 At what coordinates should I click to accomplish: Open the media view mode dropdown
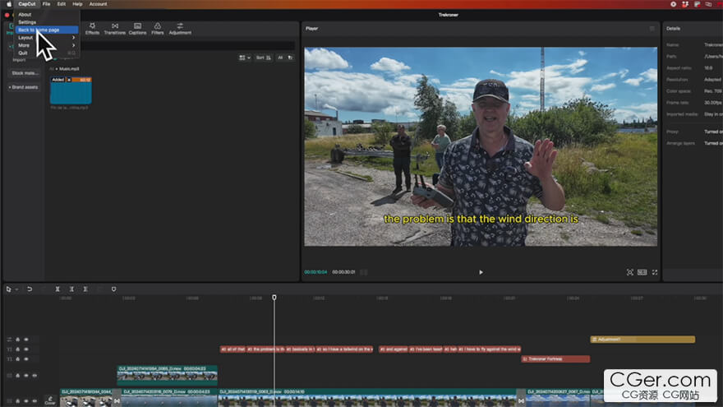point(245,58)
